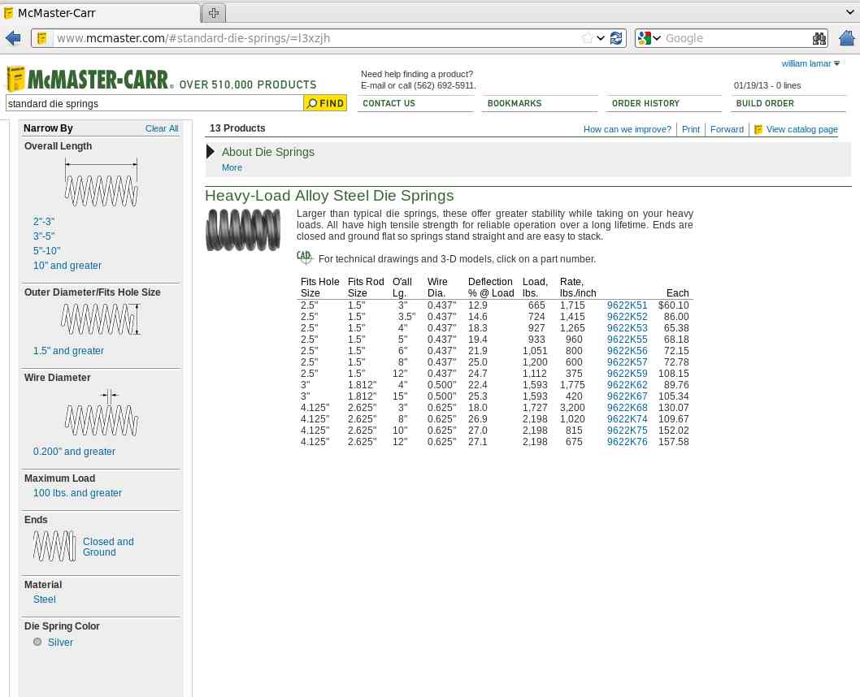This screenshot has height=697, width=860.
Task: Open part number 9622K57
Action: point(627,362)
